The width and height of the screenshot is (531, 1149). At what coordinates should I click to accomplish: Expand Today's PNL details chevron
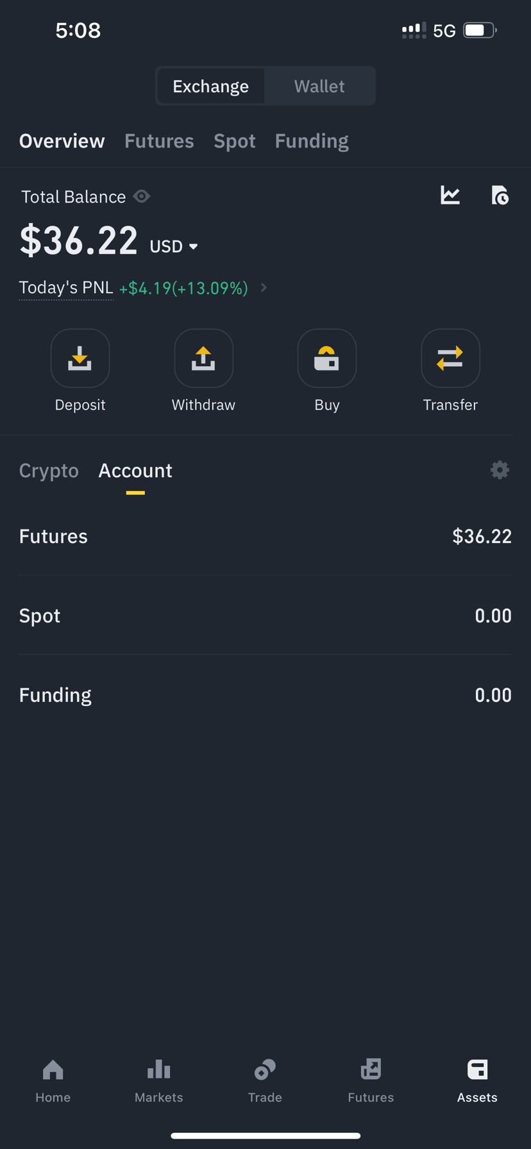[264, 288]
